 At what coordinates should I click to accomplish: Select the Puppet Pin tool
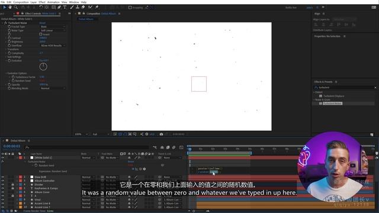97,8
